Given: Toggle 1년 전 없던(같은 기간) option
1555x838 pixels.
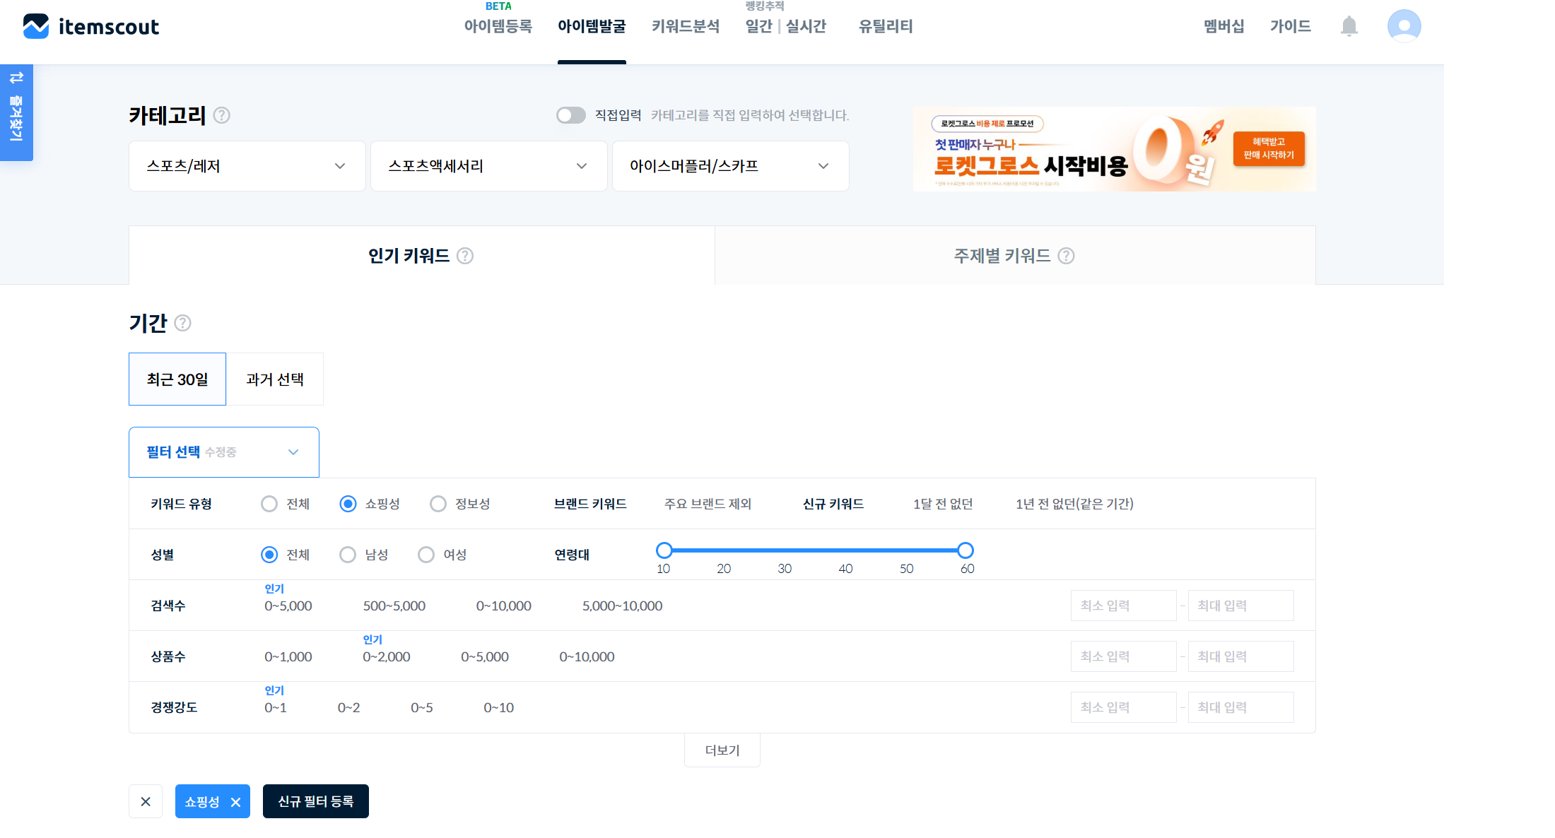Looking at the screenshot, I should click(x=1074, y=504).
